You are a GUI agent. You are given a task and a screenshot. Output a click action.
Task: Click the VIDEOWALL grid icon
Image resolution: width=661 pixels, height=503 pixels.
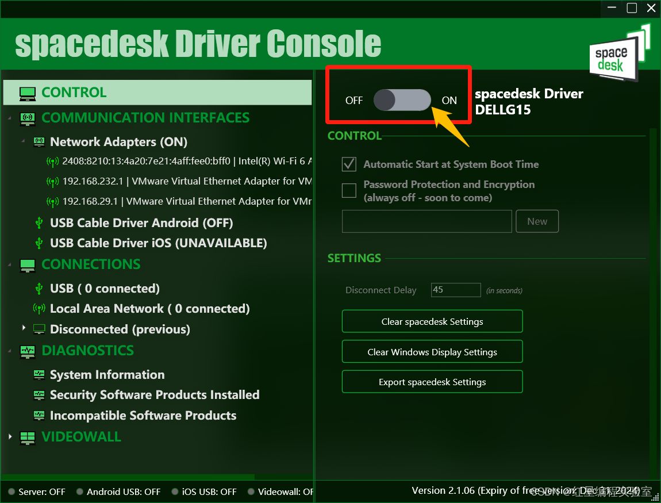pyautogui.click(x=28, y=438)
